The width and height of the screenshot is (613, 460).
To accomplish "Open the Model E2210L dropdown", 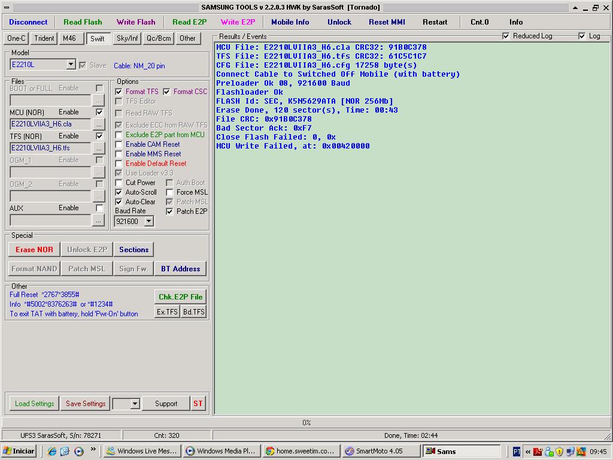I will [x=71, y=65].
